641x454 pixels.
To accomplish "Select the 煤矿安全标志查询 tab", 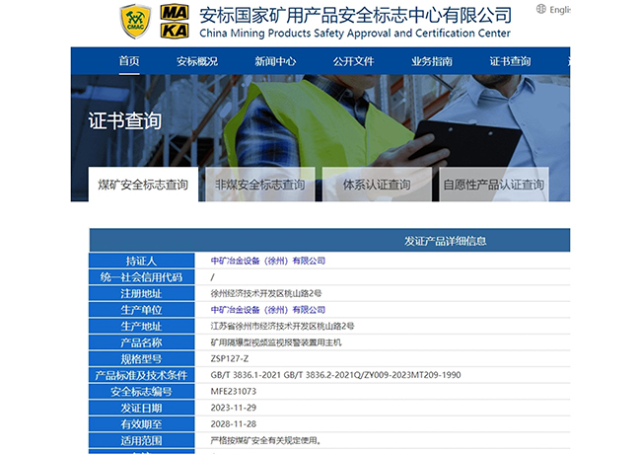I will (143, 185).
